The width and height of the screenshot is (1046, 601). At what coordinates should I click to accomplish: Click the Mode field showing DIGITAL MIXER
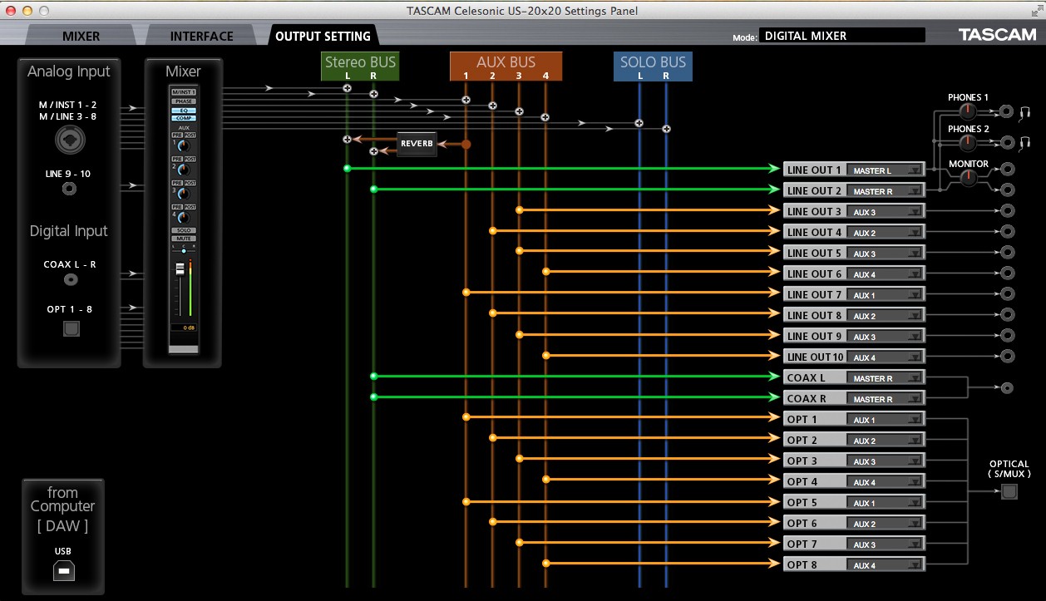843,36
